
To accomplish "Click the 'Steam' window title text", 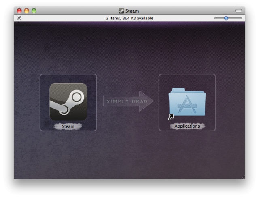I will pos(132,11).
